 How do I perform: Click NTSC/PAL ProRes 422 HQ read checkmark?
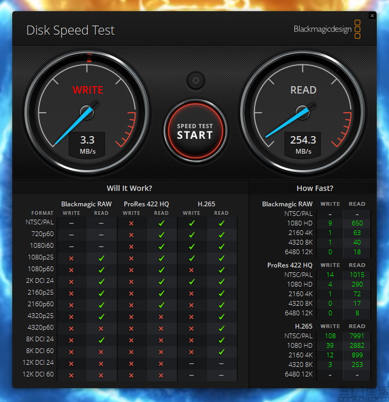click(x=161, y=224)
